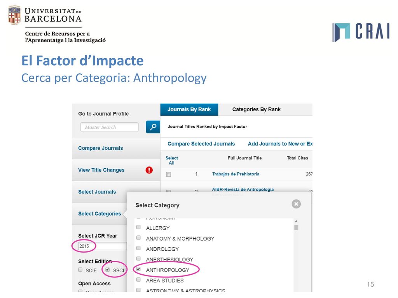The height and width of the screenshot is (298, 398).
Task: Switch to Journals By Rank tab
Action: [189, 109]
